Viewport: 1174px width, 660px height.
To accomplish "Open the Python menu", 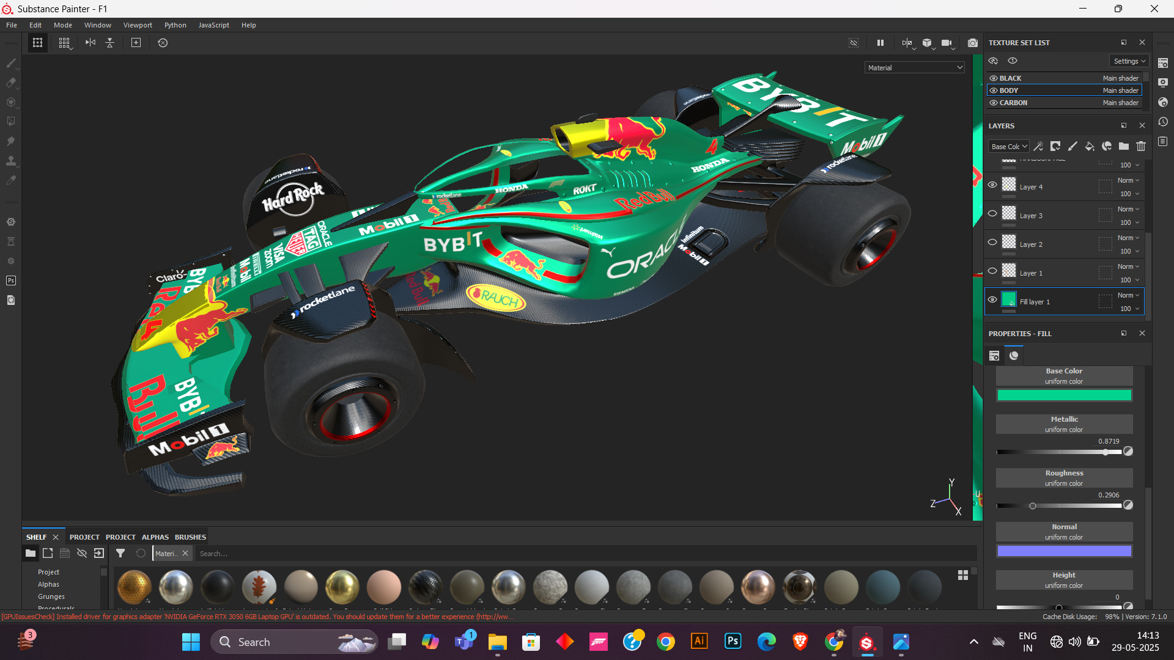I will click(x=175, y=25).
